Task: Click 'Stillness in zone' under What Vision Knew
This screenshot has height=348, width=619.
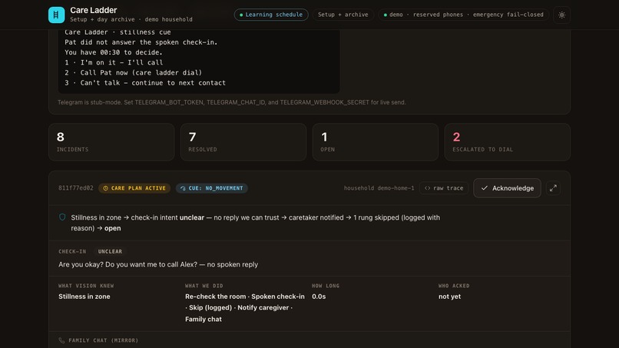Action: pos(84,297)
